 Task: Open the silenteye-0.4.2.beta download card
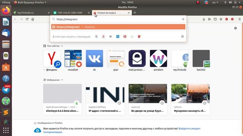(62, 99)
